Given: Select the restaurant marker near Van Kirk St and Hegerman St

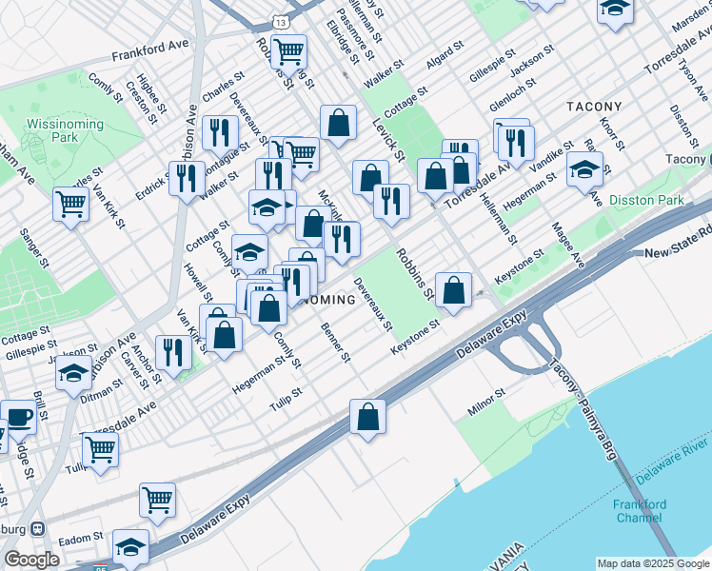Looking at the screenshot, I should (173, 354).
